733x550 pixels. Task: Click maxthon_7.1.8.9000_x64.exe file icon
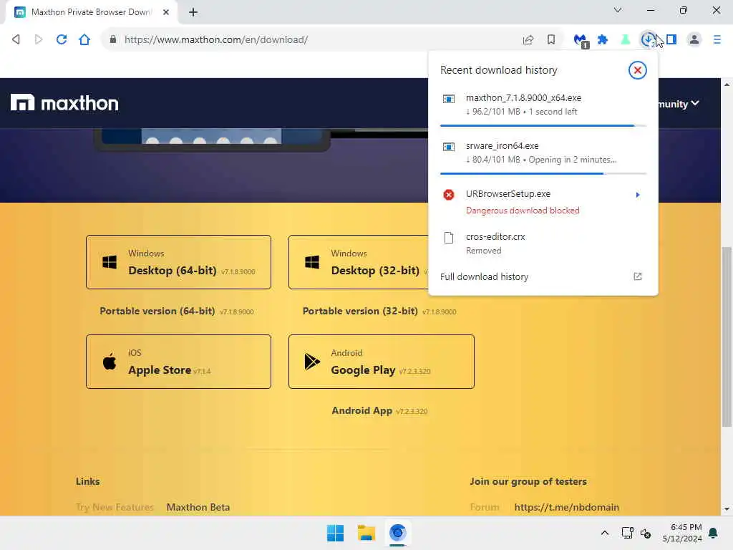449,99
